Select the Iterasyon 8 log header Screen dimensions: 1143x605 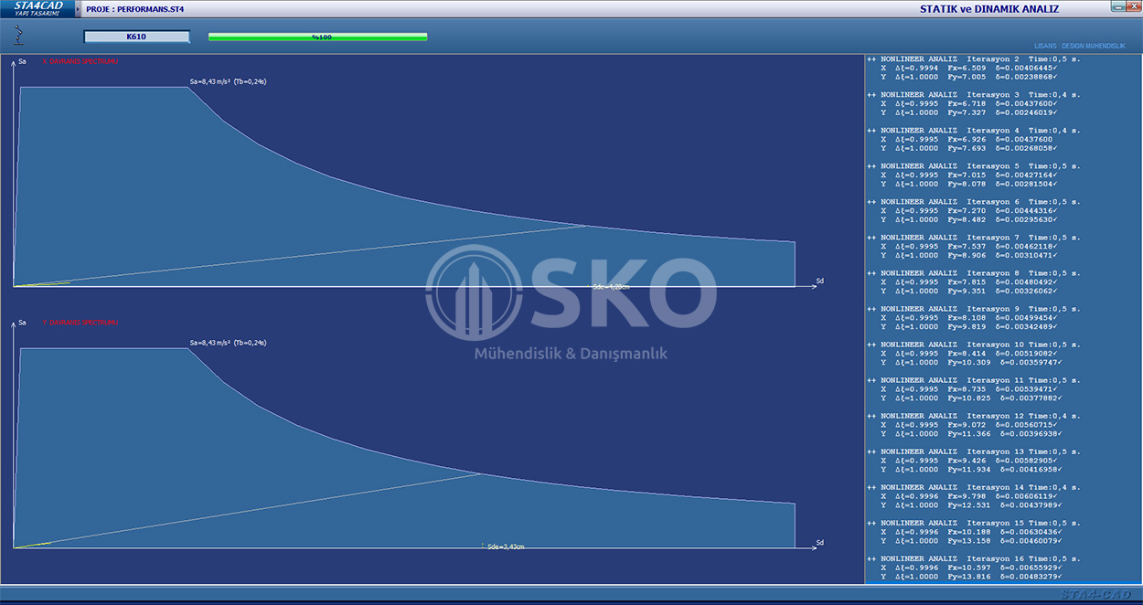974,272
